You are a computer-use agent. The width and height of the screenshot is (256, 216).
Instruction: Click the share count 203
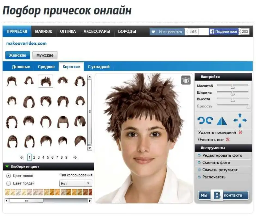point(245,32)
